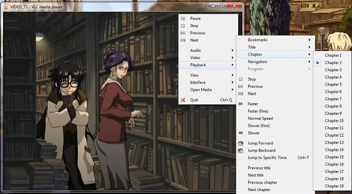
Task: Click the VLC cone icon in title bar
Action: pos(6,7)
